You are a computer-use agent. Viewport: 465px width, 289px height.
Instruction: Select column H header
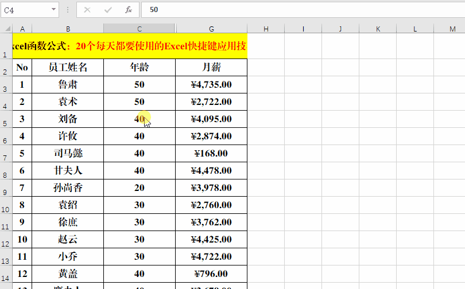266,29
